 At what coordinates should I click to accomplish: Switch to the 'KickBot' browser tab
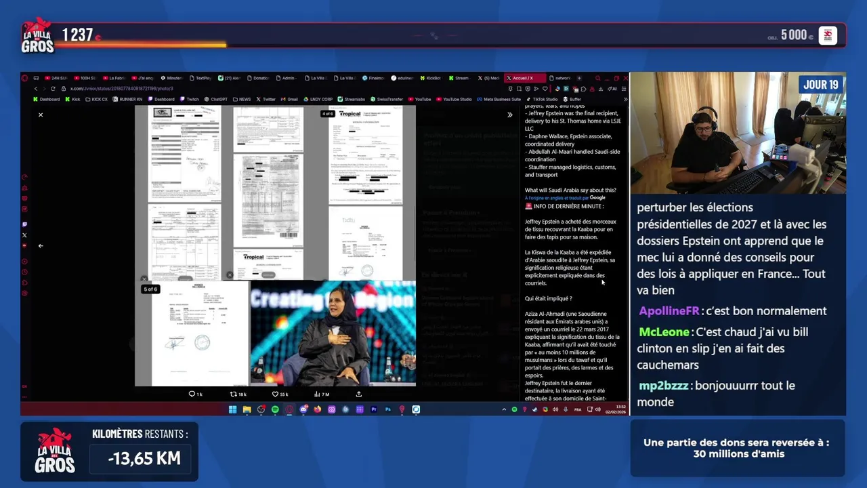429,78
